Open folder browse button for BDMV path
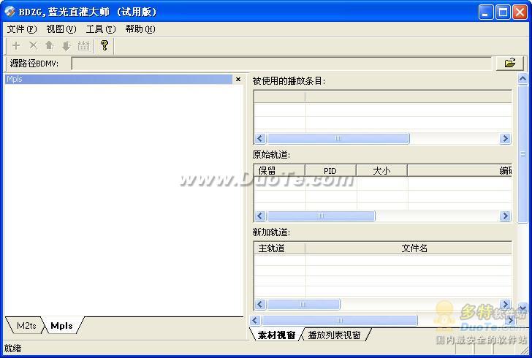This screenshot has width=532, height=358. [x=510, y=63]
